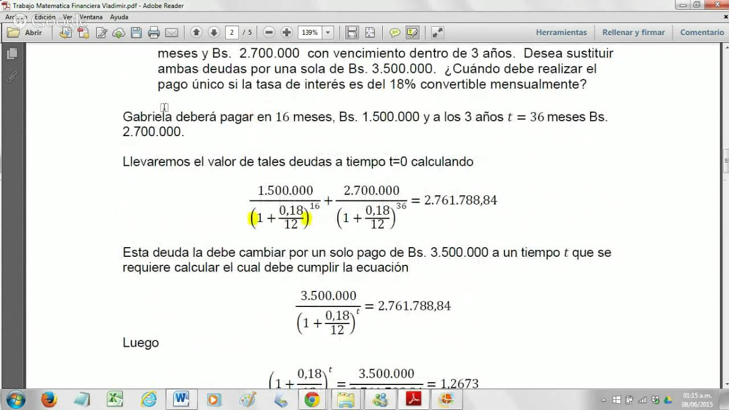Screen dimensions: 729x410
Task: Go to the previous page arrow
Action: pos(196,32)
